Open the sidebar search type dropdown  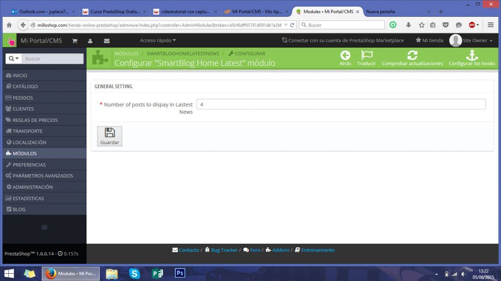(x=14, y=59)
